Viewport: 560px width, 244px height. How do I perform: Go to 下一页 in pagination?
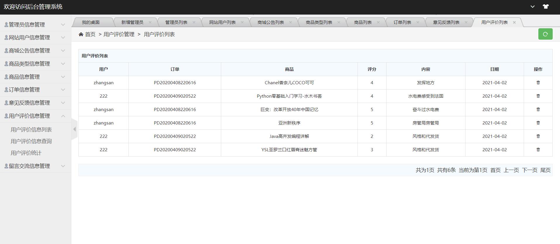pos(530,170)
